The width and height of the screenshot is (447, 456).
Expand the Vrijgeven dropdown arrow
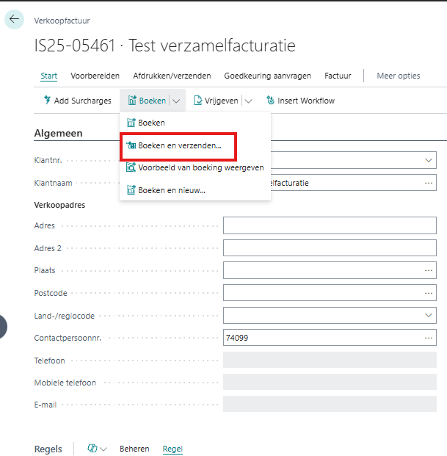(248, 101)
